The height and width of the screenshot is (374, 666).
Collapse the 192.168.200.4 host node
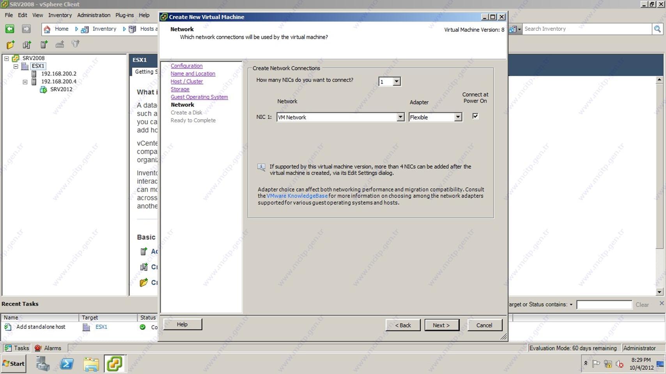25,82
